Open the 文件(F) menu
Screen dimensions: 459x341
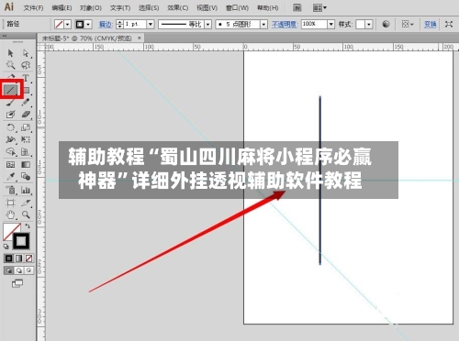pos(33,8)
